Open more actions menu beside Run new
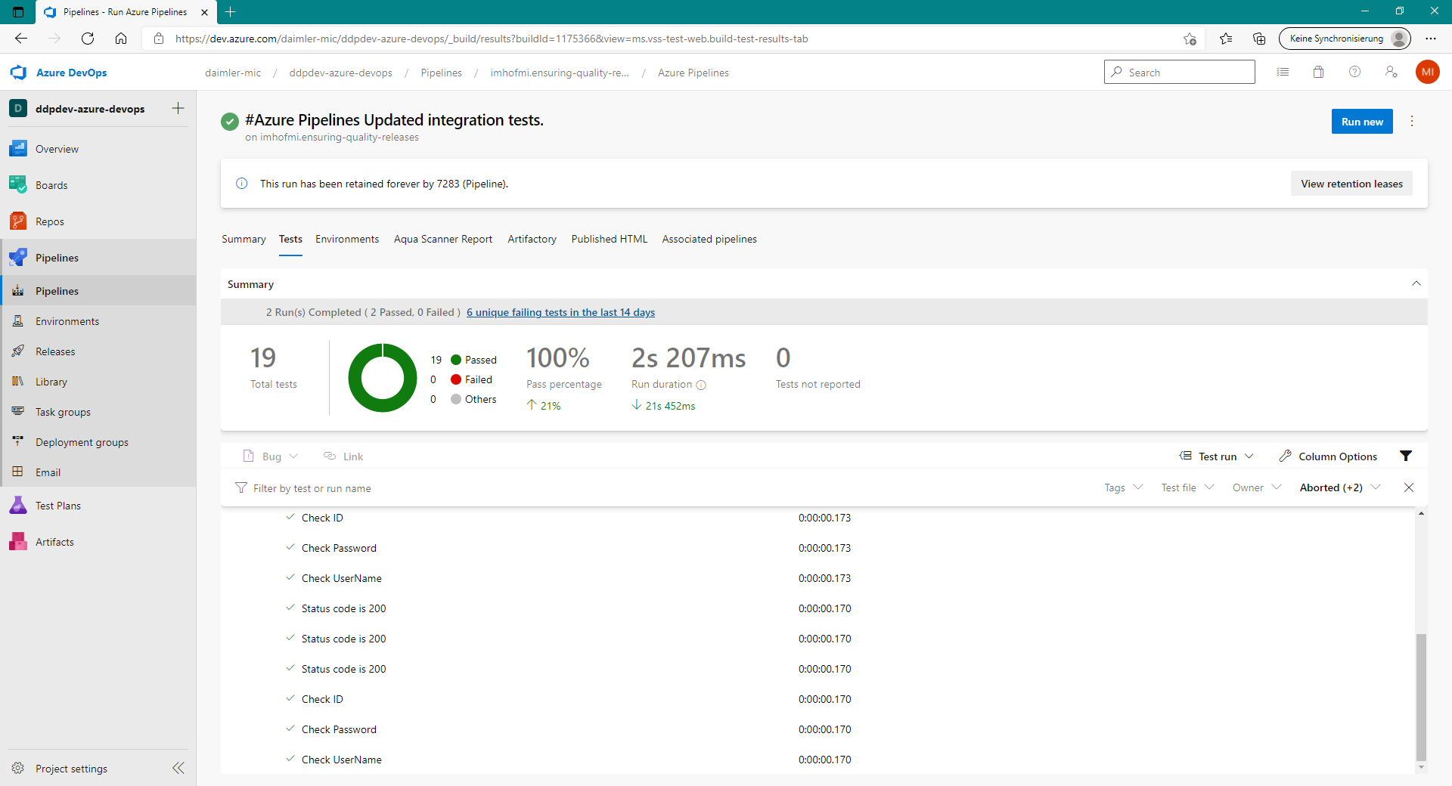1452x786 pixels. click(x=1411, y=122)
